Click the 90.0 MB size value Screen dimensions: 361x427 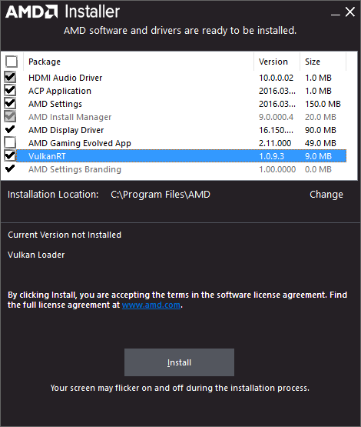[x=320, y=130]
